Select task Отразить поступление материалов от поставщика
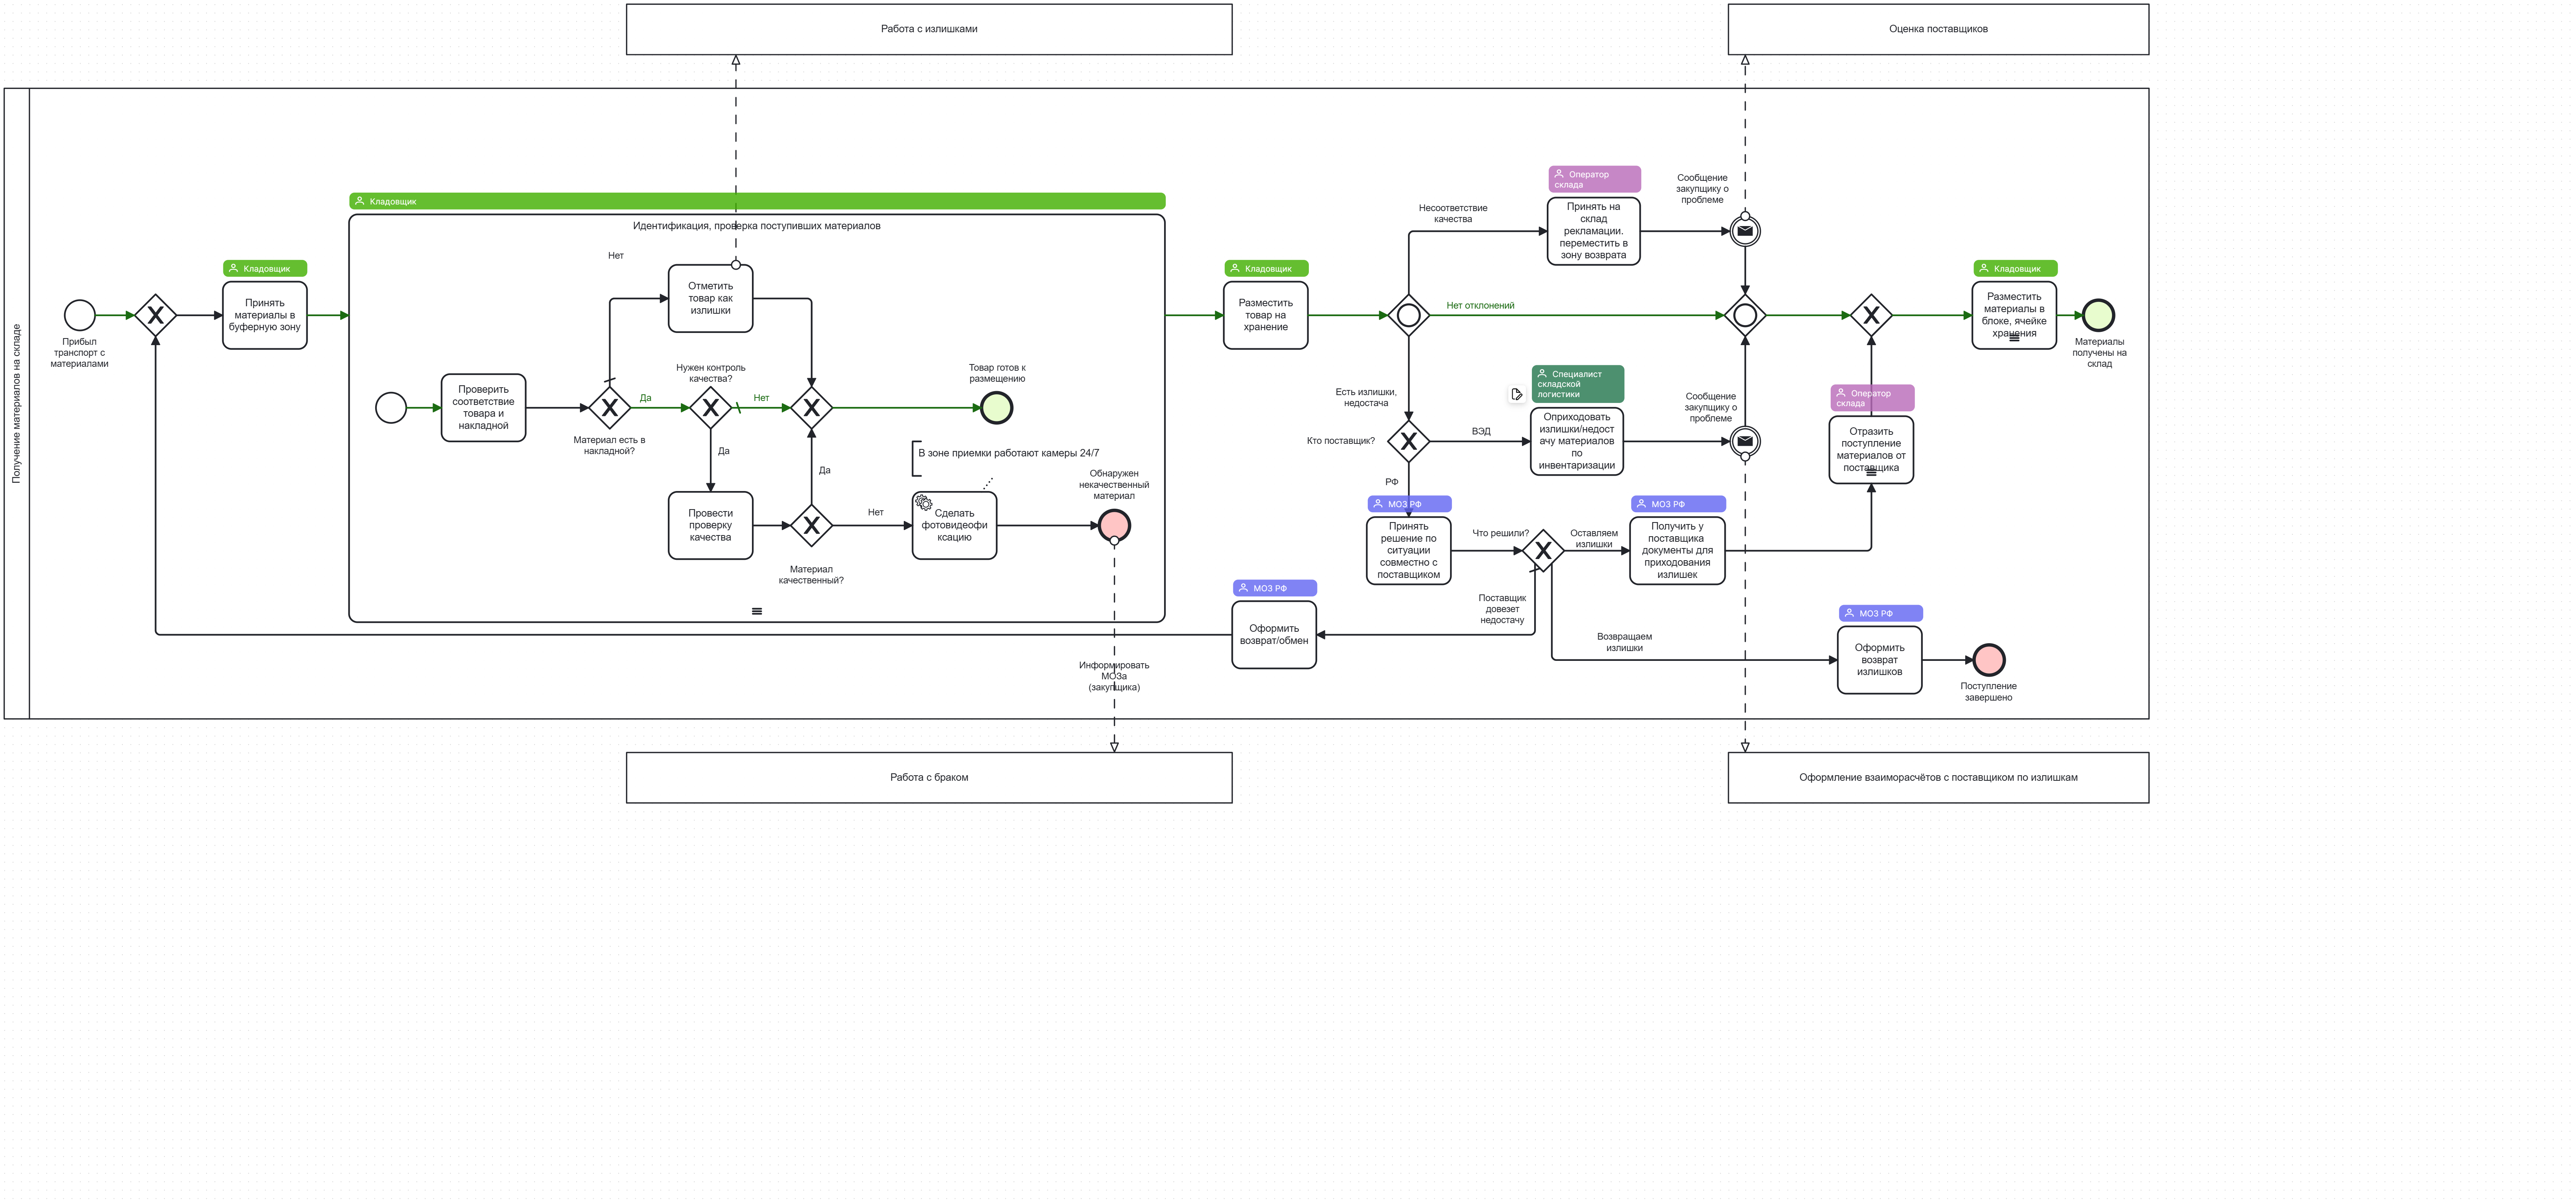Viewport: 2576px width, 1203px height. tap(1871, 450)
